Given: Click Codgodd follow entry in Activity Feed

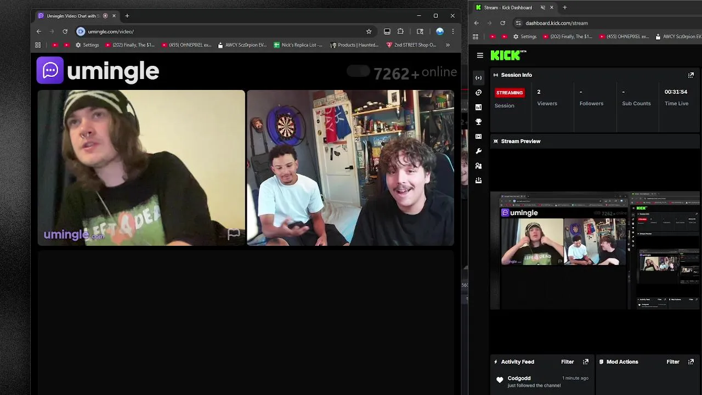Looking at the screenshot, I should pos(541,382).
